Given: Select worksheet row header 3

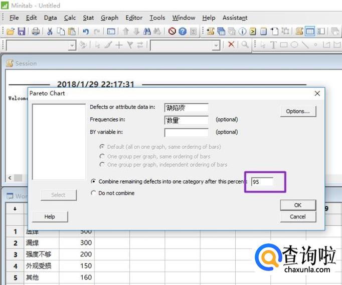Looking at the screenshot, I should coord(15,254).
